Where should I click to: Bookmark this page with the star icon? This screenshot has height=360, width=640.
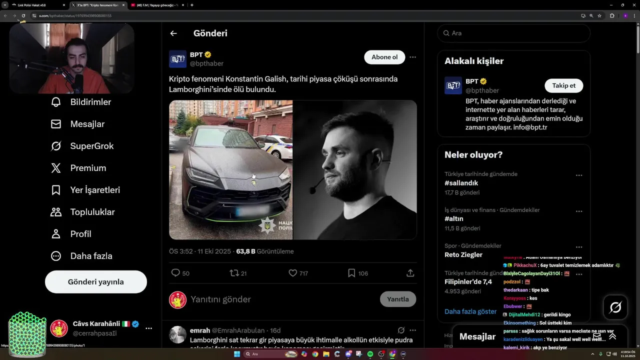(x=599, y=15)
